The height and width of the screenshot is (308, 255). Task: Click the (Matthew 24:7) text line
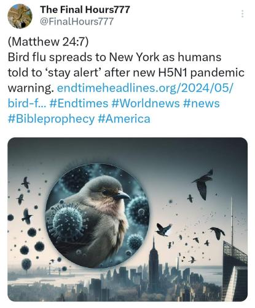pyautogui.click(x=49, y=41)
